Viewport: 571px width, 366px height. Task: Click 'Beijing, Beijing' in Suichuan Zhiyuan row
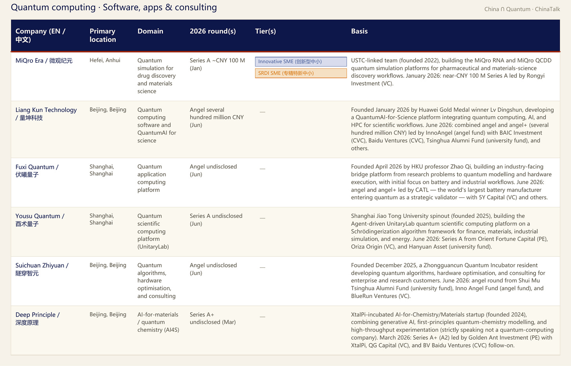[108, 265]
